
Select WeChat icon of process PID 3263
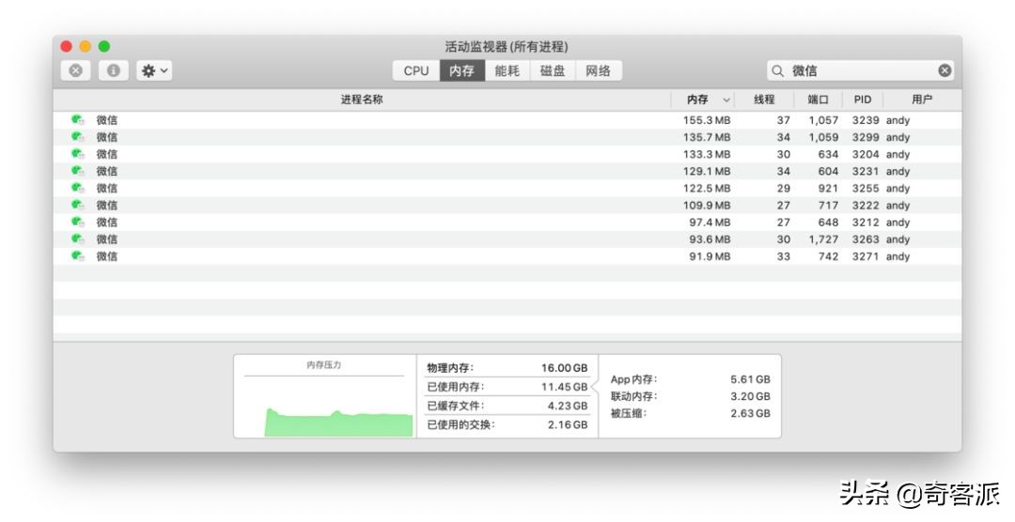(78, 238)
